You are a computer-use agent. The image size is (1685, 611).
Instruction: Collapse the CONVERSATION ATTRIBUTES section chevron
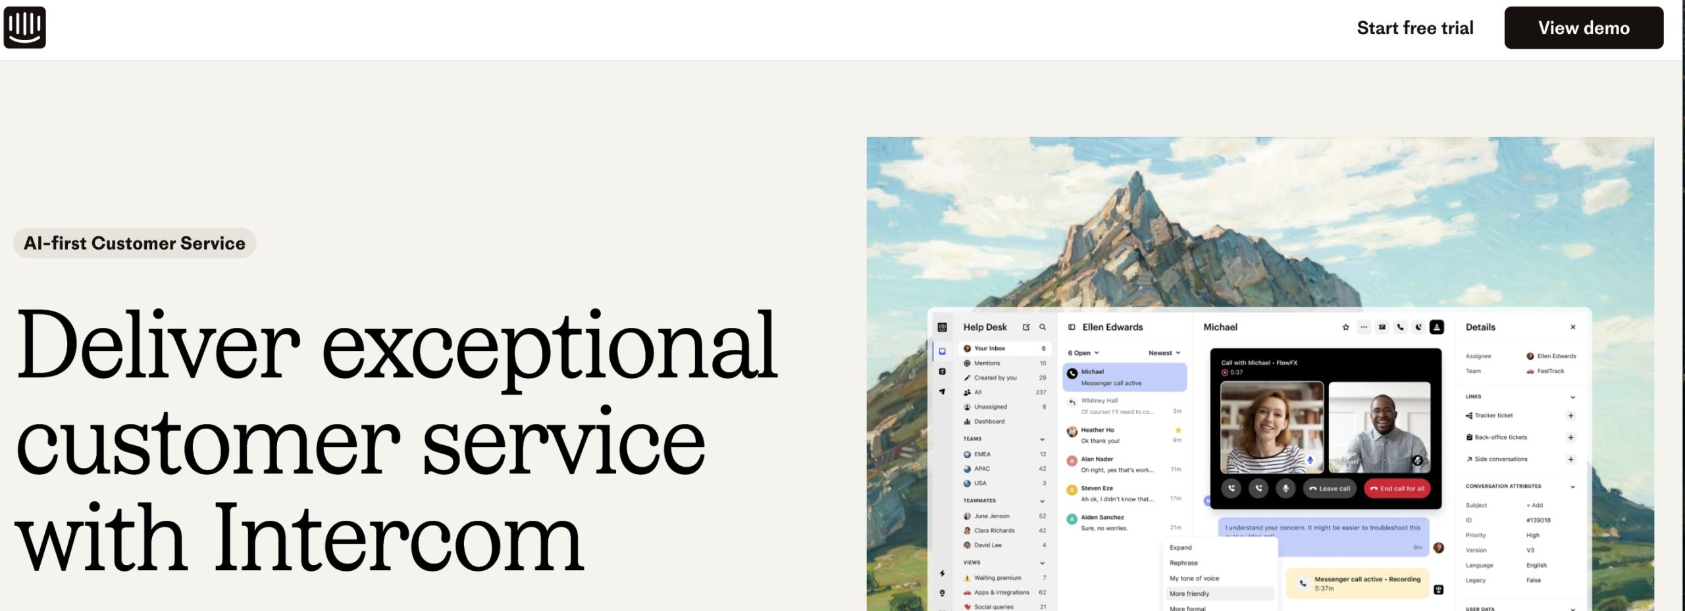point(1572,487)
